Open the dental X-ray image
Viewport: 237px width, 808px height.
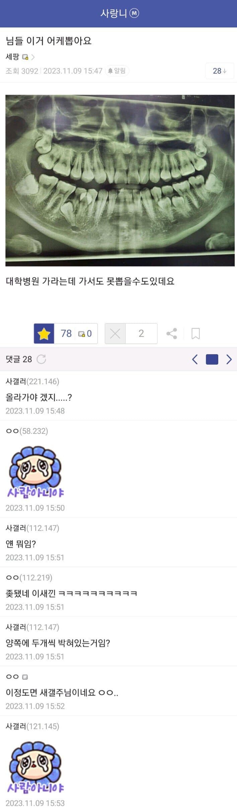pyautogui.click(x=120, y=180)
